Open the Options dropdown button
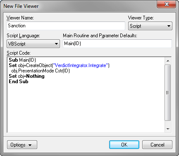This screenshot has width=179, height=156. (x=22, y=145)
